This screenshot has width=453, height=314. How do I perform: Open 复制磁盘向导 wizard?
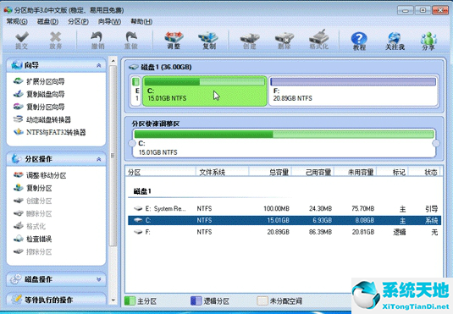[39, 94]
